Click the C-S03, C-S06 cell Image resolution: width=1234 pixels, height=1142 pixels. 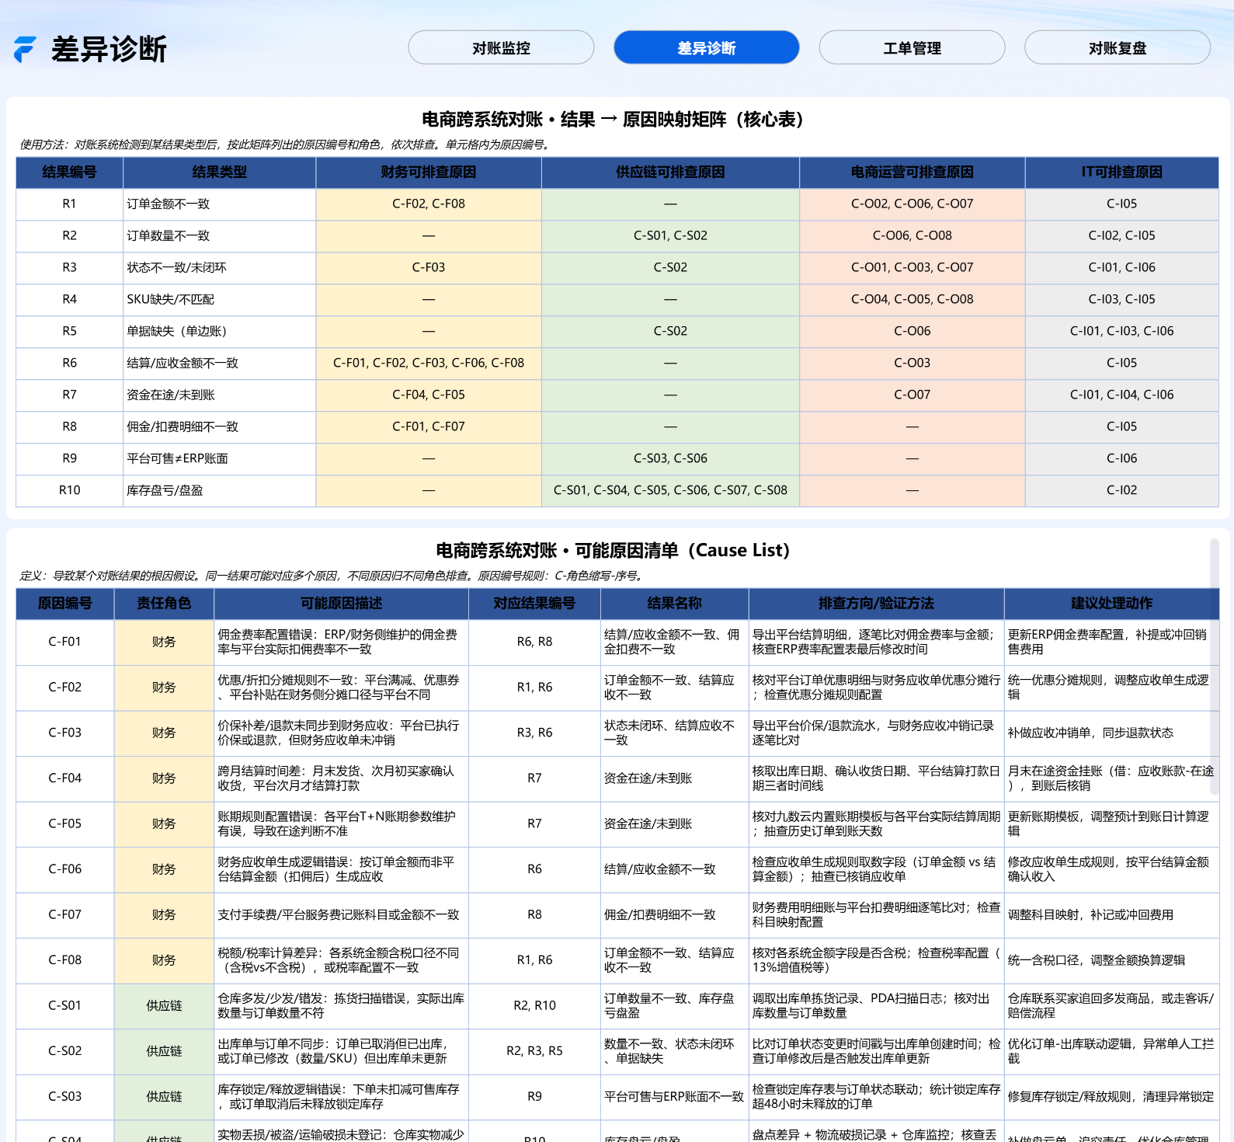click(x=670, y=459)
